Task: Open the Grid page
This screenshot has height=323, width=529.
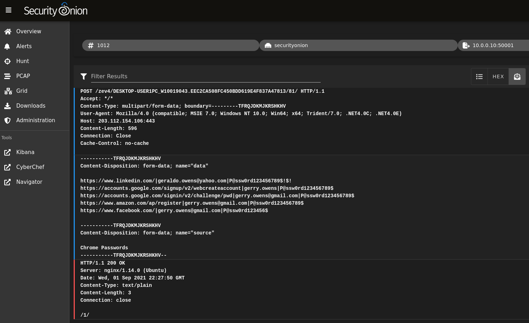Action: click(x=34, y=91)
